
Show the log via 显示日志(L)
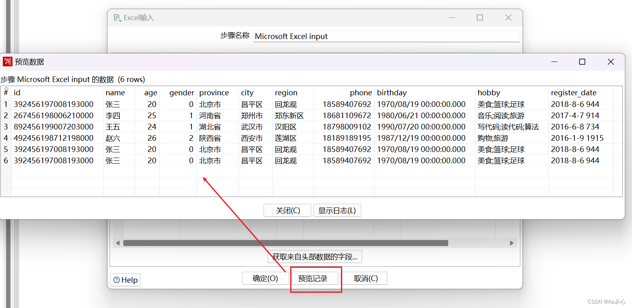point(337,210)
